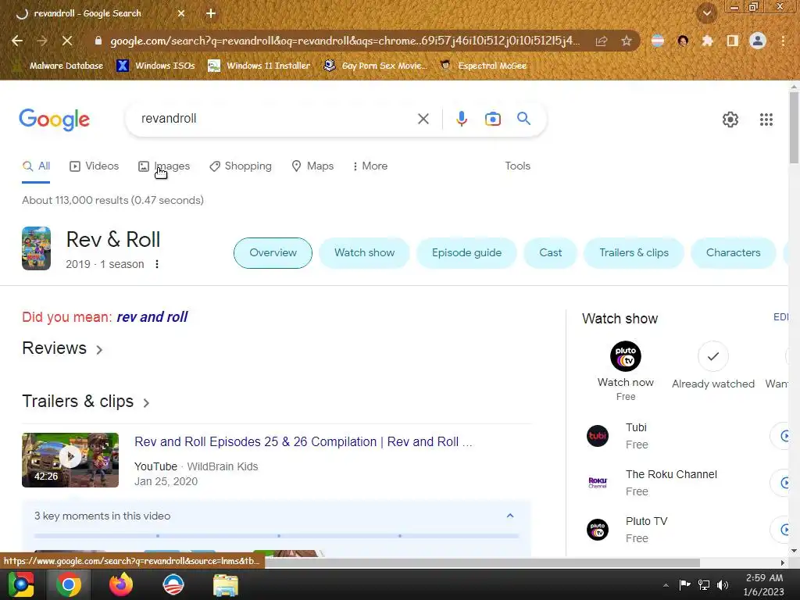Open Windows 11 Installer bookmark
Screen dimensions: 800x600
pos(259,66)
